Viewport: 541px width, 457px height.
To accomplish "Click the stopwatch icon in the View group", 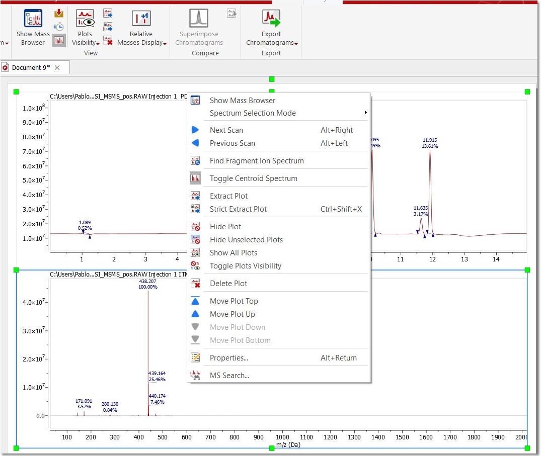I will [x=59, y=27].
